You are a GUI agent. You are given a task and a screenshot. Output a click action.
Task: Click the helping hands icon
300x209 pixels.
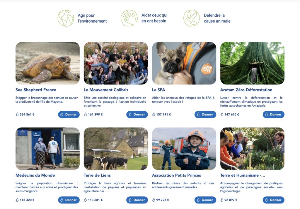pos(129,18)
